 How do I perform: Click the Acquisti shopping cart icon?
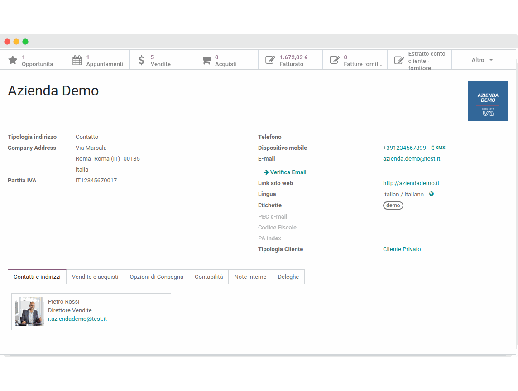click(206, 59)
